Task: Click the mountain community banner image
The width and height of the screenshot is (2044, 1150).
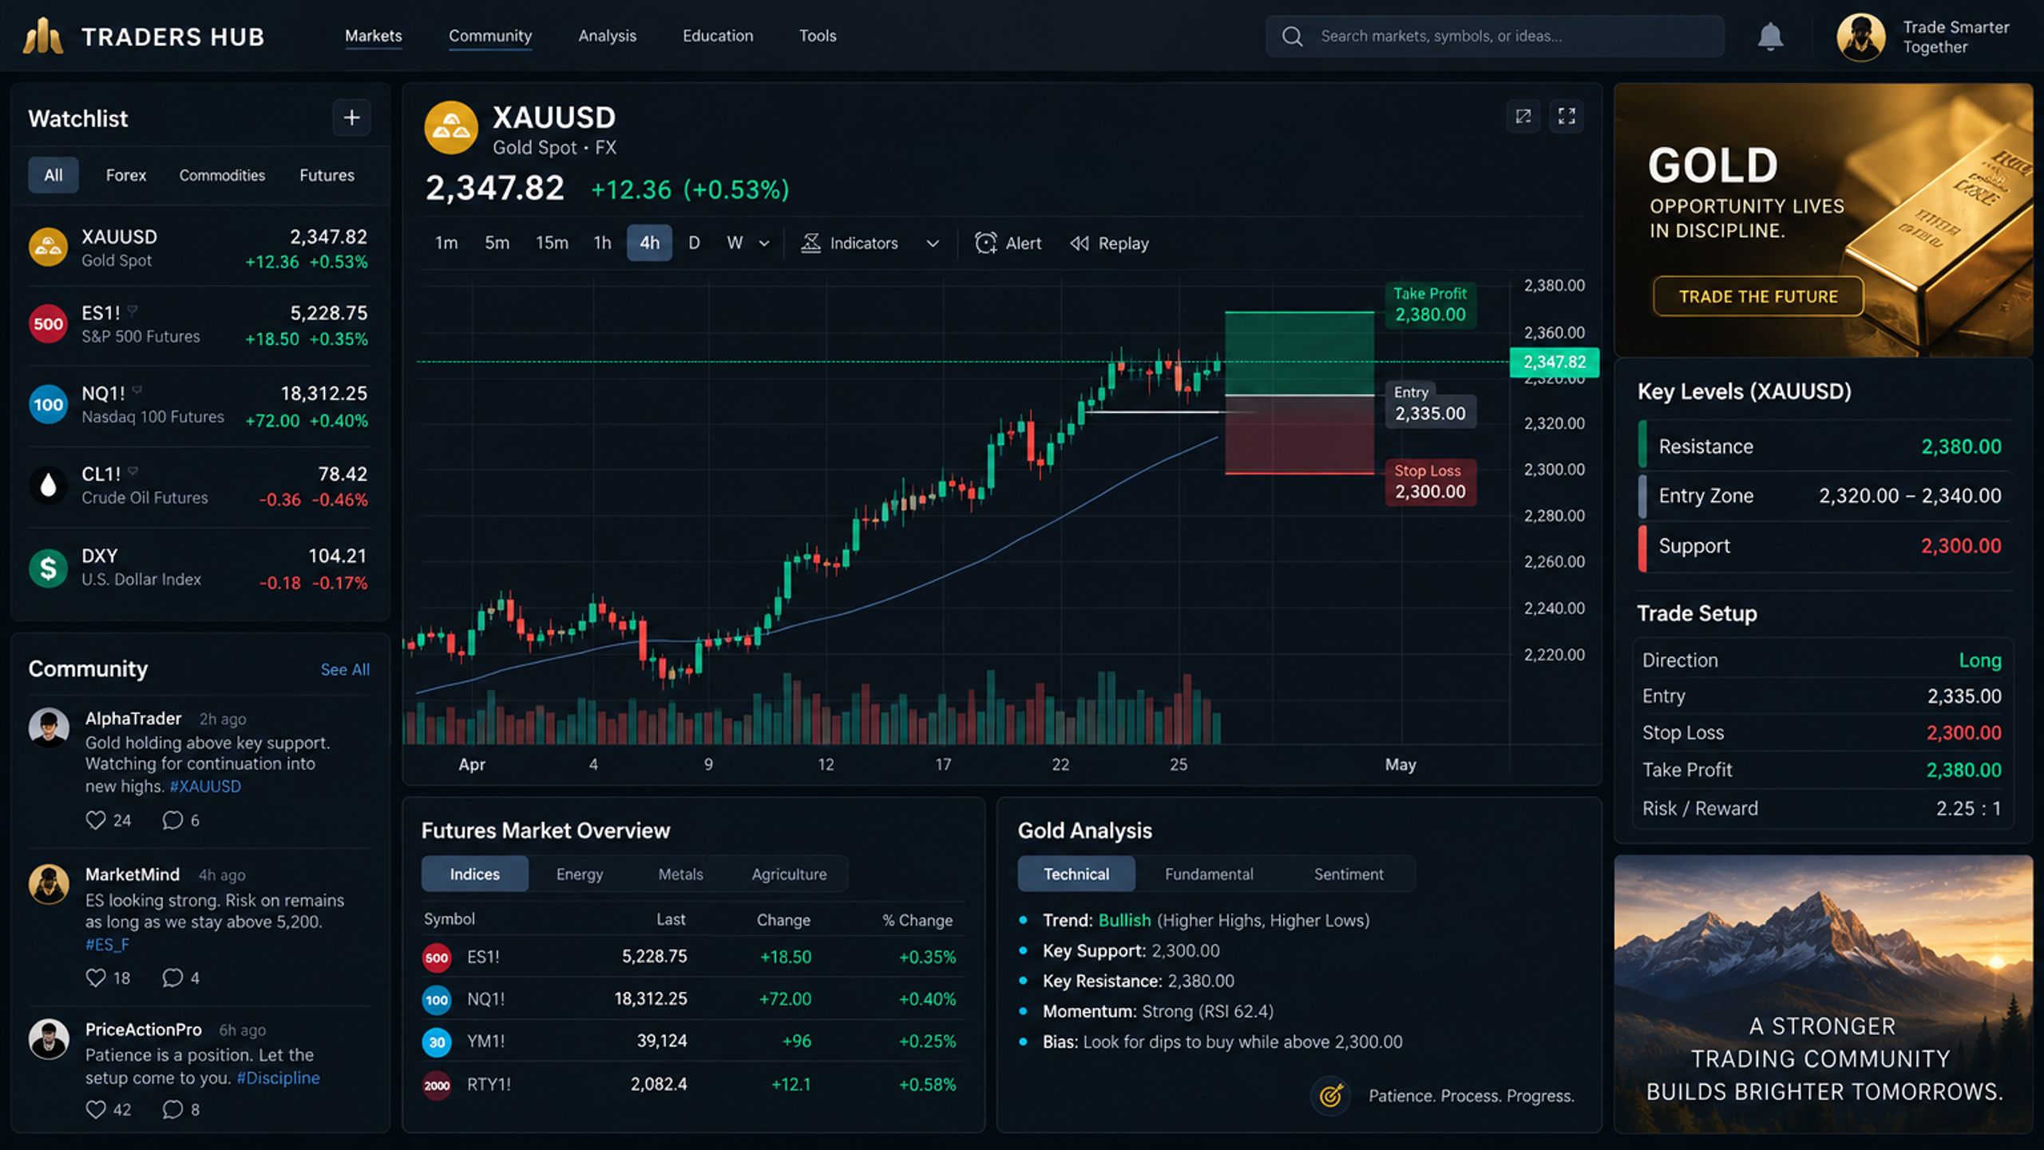Action: pos(1824,993)
